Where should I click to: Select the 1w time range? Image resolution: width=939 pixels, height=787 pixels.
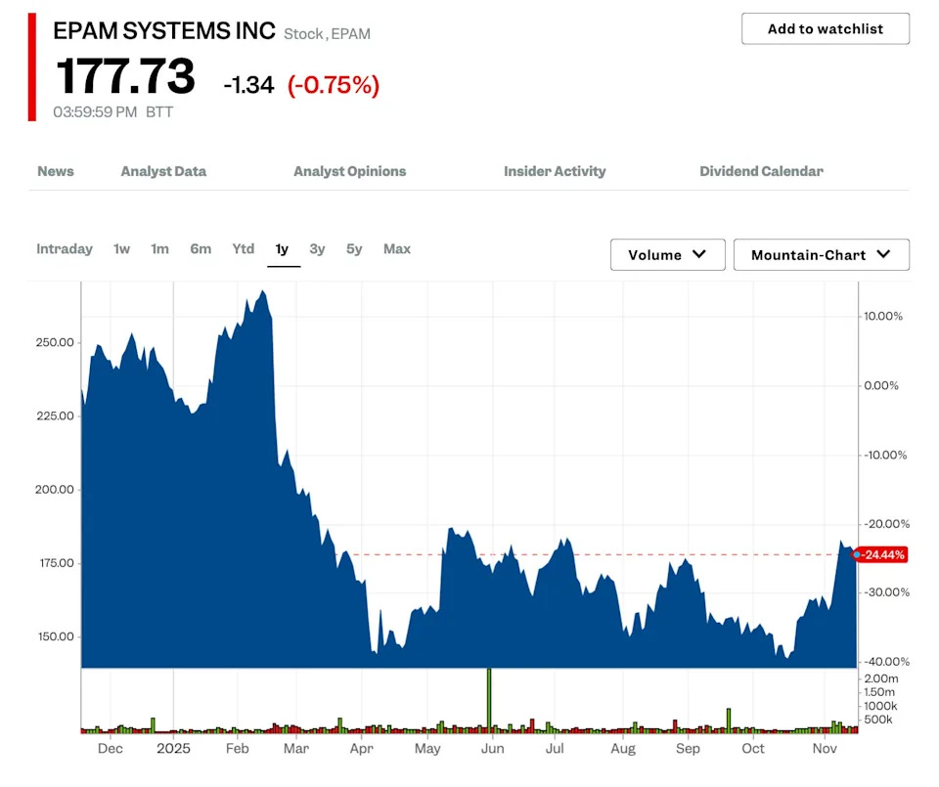(x=121, y=249)
